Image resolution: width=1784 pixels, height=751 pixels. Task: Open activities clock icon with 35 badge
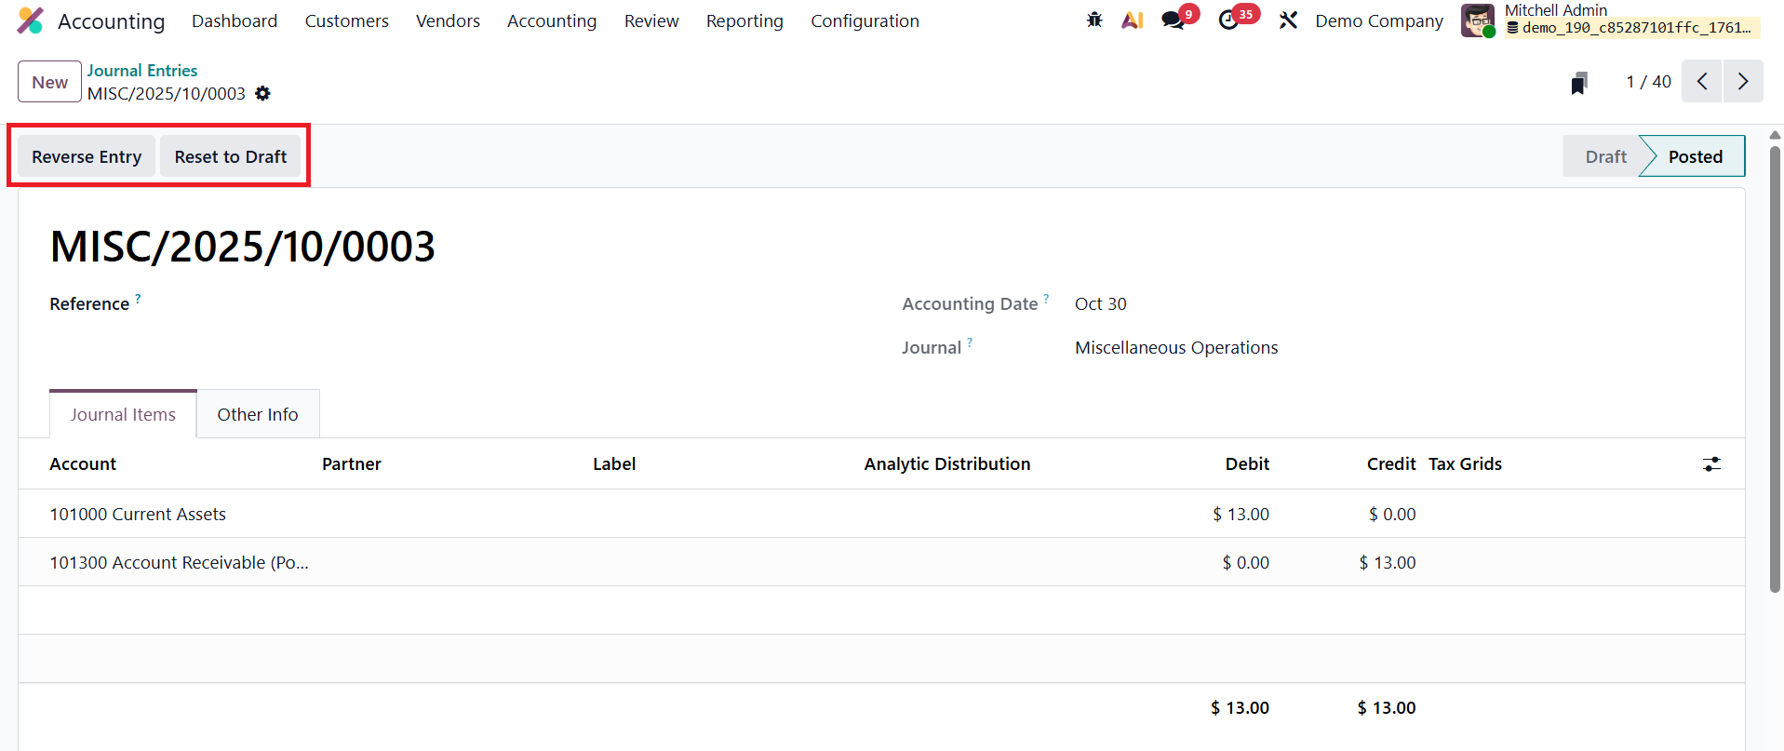(1229, 20)
